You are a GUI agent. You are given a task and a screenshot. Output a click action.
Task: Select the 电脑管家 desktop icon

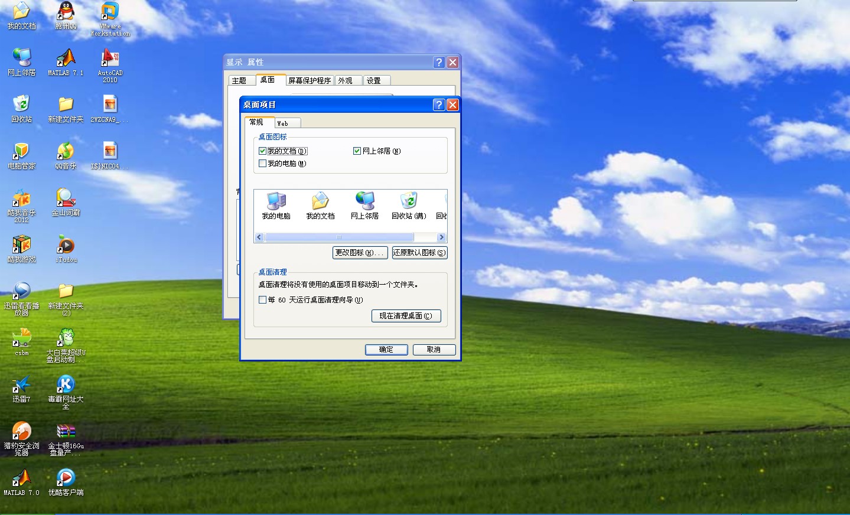click(21, 155)
